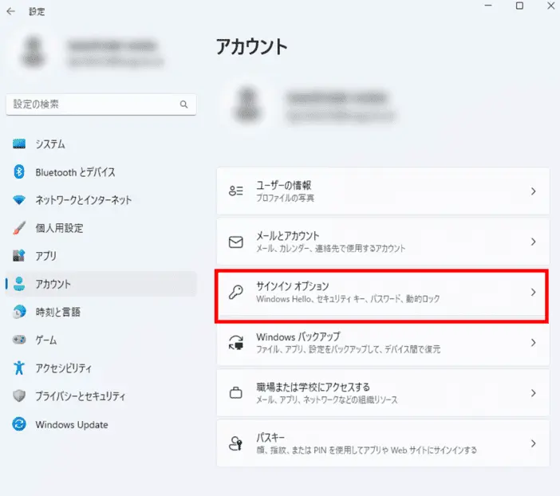Click the 設定の検索 search field
Viewport: 560px width, 496px height.
pyautogui.click(x=92, y=104)
